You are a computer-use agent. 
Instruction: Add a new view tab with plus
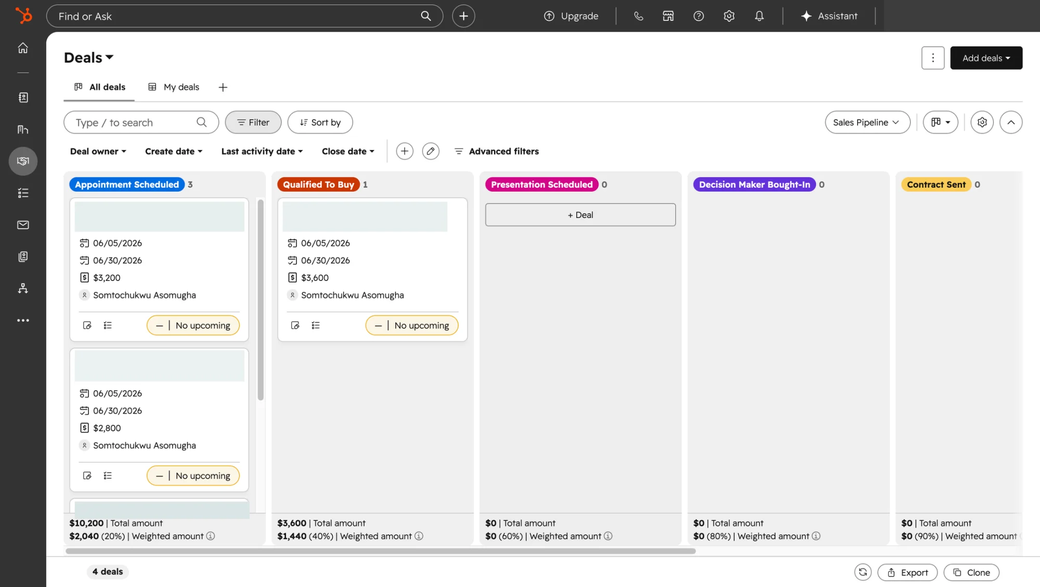pos(223,87)
